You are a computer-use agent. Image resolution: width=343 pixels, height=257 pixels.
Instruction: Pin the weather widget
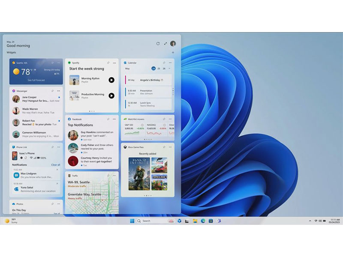pos(52,63)
